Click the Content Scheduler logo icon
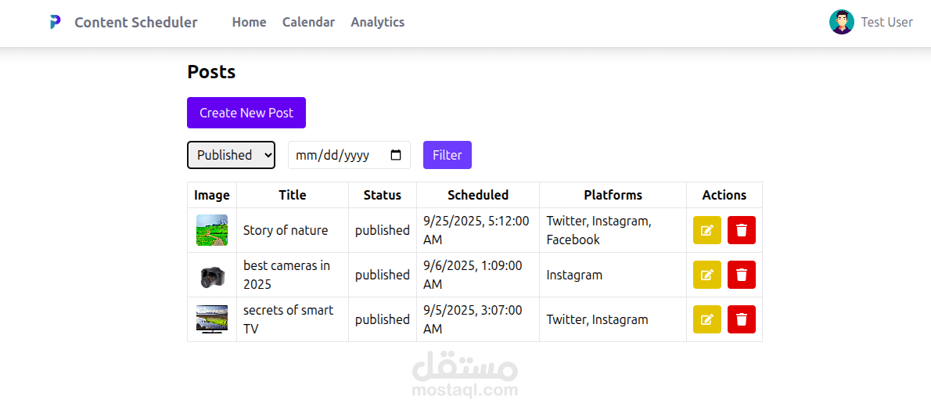The height and width of the screenshot is (407, 931). pos(56,23)
